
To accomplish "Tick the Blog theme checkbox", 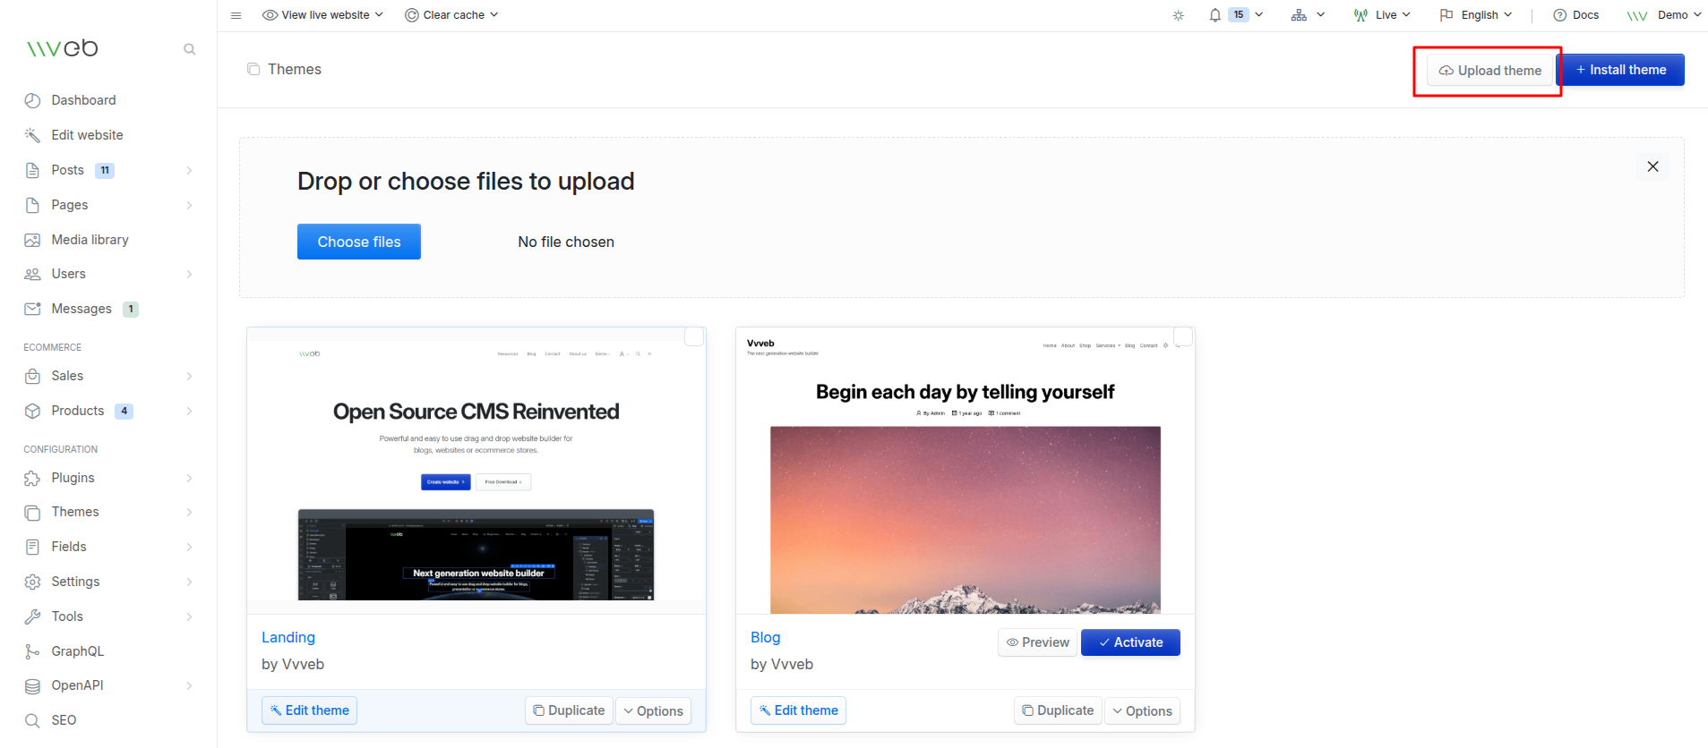I will 1183,336.
